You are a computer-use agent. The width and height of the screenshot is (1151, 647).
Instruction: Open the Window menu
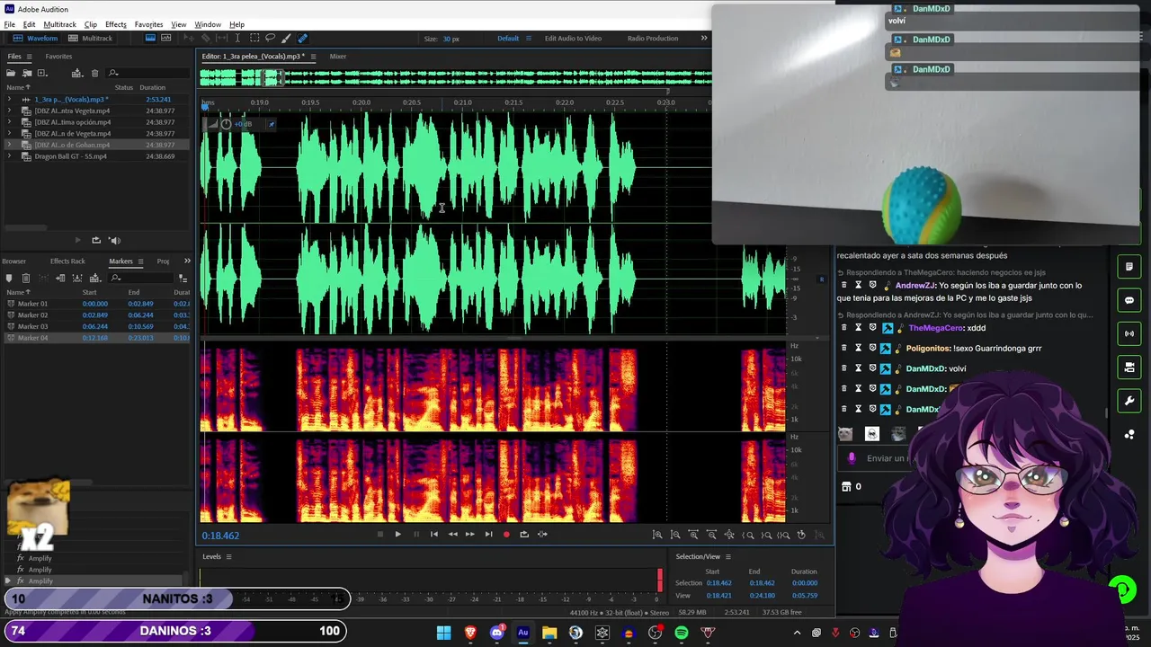coord(208,24)
